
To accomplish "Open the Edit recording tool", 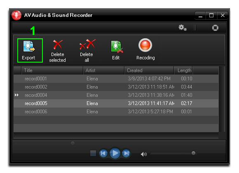I will tap(117, 47).
